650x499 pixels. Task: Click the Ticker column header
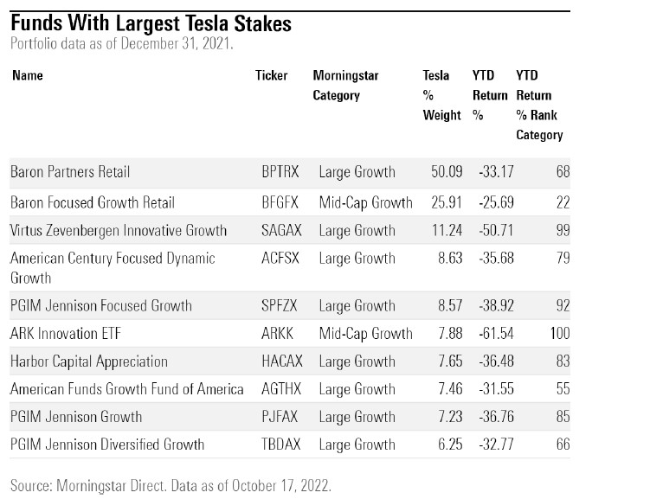pos(272,75)
